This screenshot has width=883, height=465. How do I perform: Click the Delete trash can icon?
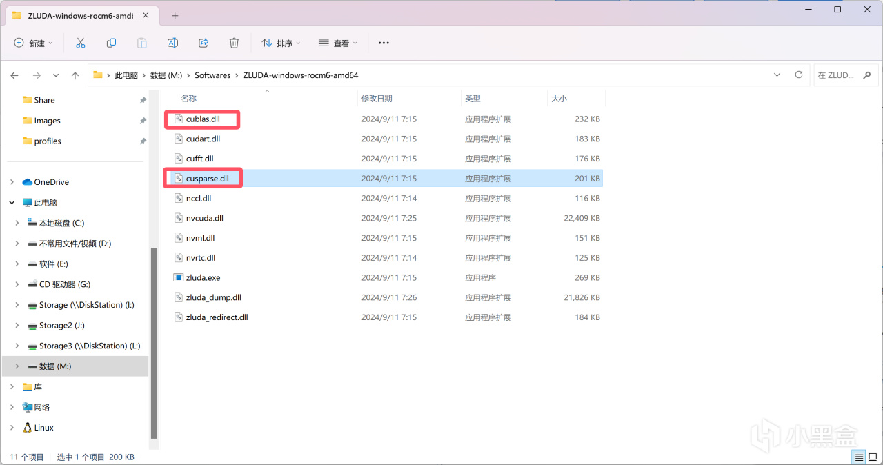tap(234, 43)
